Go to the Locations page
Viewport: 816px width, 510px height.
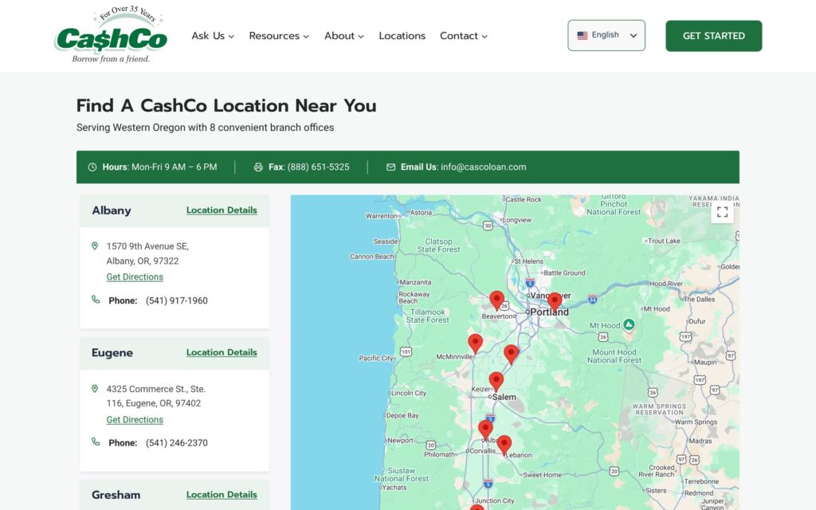tap(402, 36)
